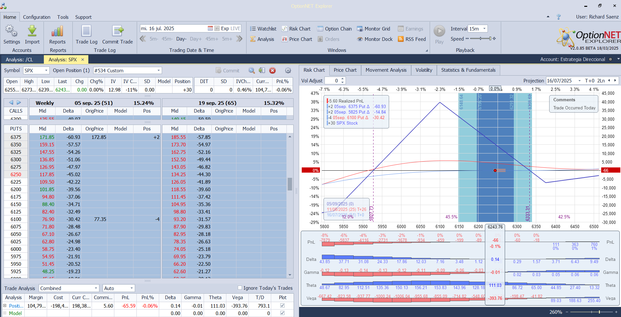621x317 pixels.
Task: Open the Monitor Dock window
Action: [375, 39]
